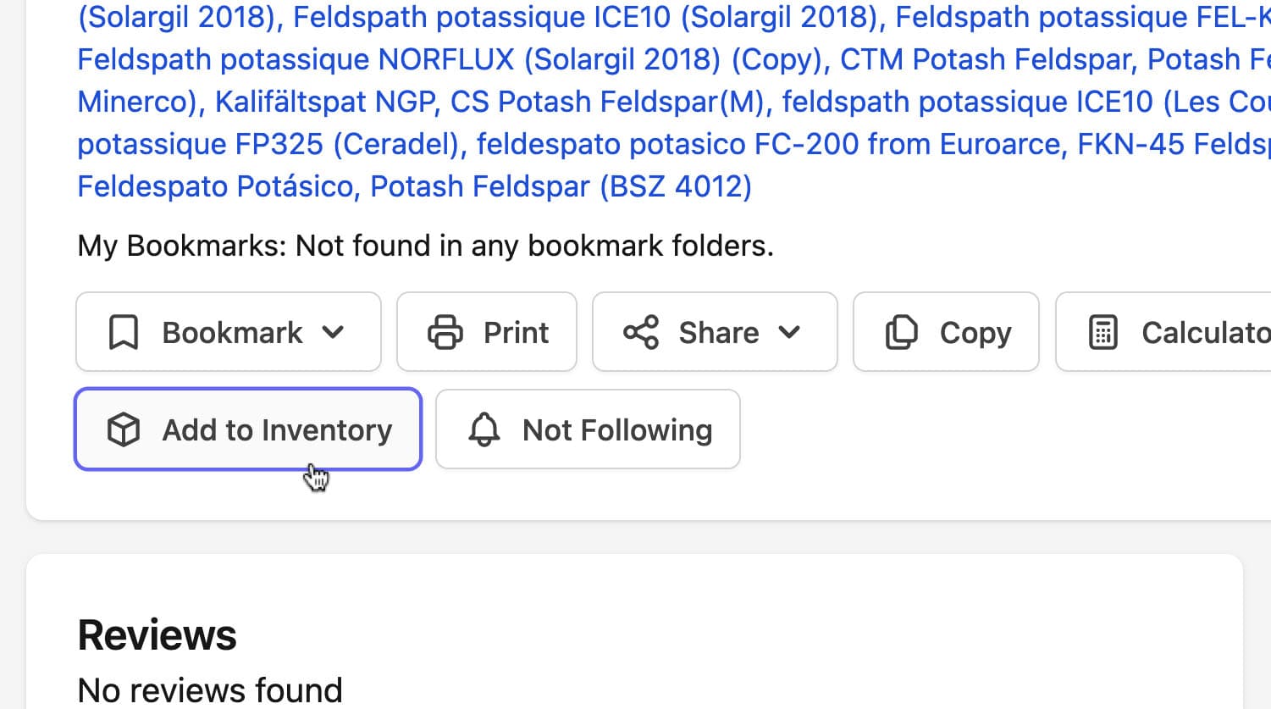Open the Kalifältspat NGP link
1271x709 pixels.
tap(326, 102)
